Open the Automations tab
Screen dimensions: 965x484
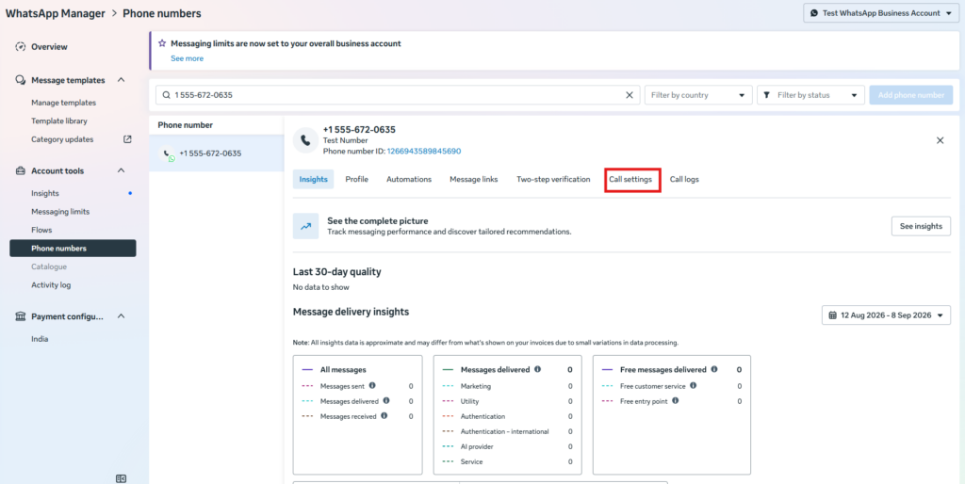pyautogui.click(x=409, y=180)
